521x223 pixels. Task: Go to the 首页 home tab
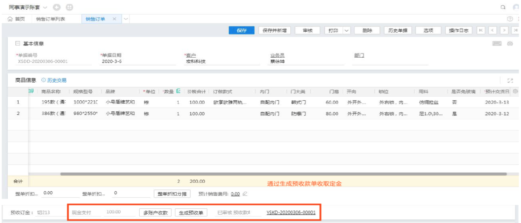tap(16, 19)
